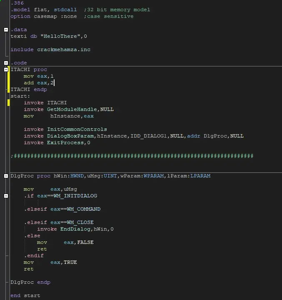282x300 pixels.
Task: Click the '.elseif eax==WM_COMMAND' line
Action: coord(62,209)
